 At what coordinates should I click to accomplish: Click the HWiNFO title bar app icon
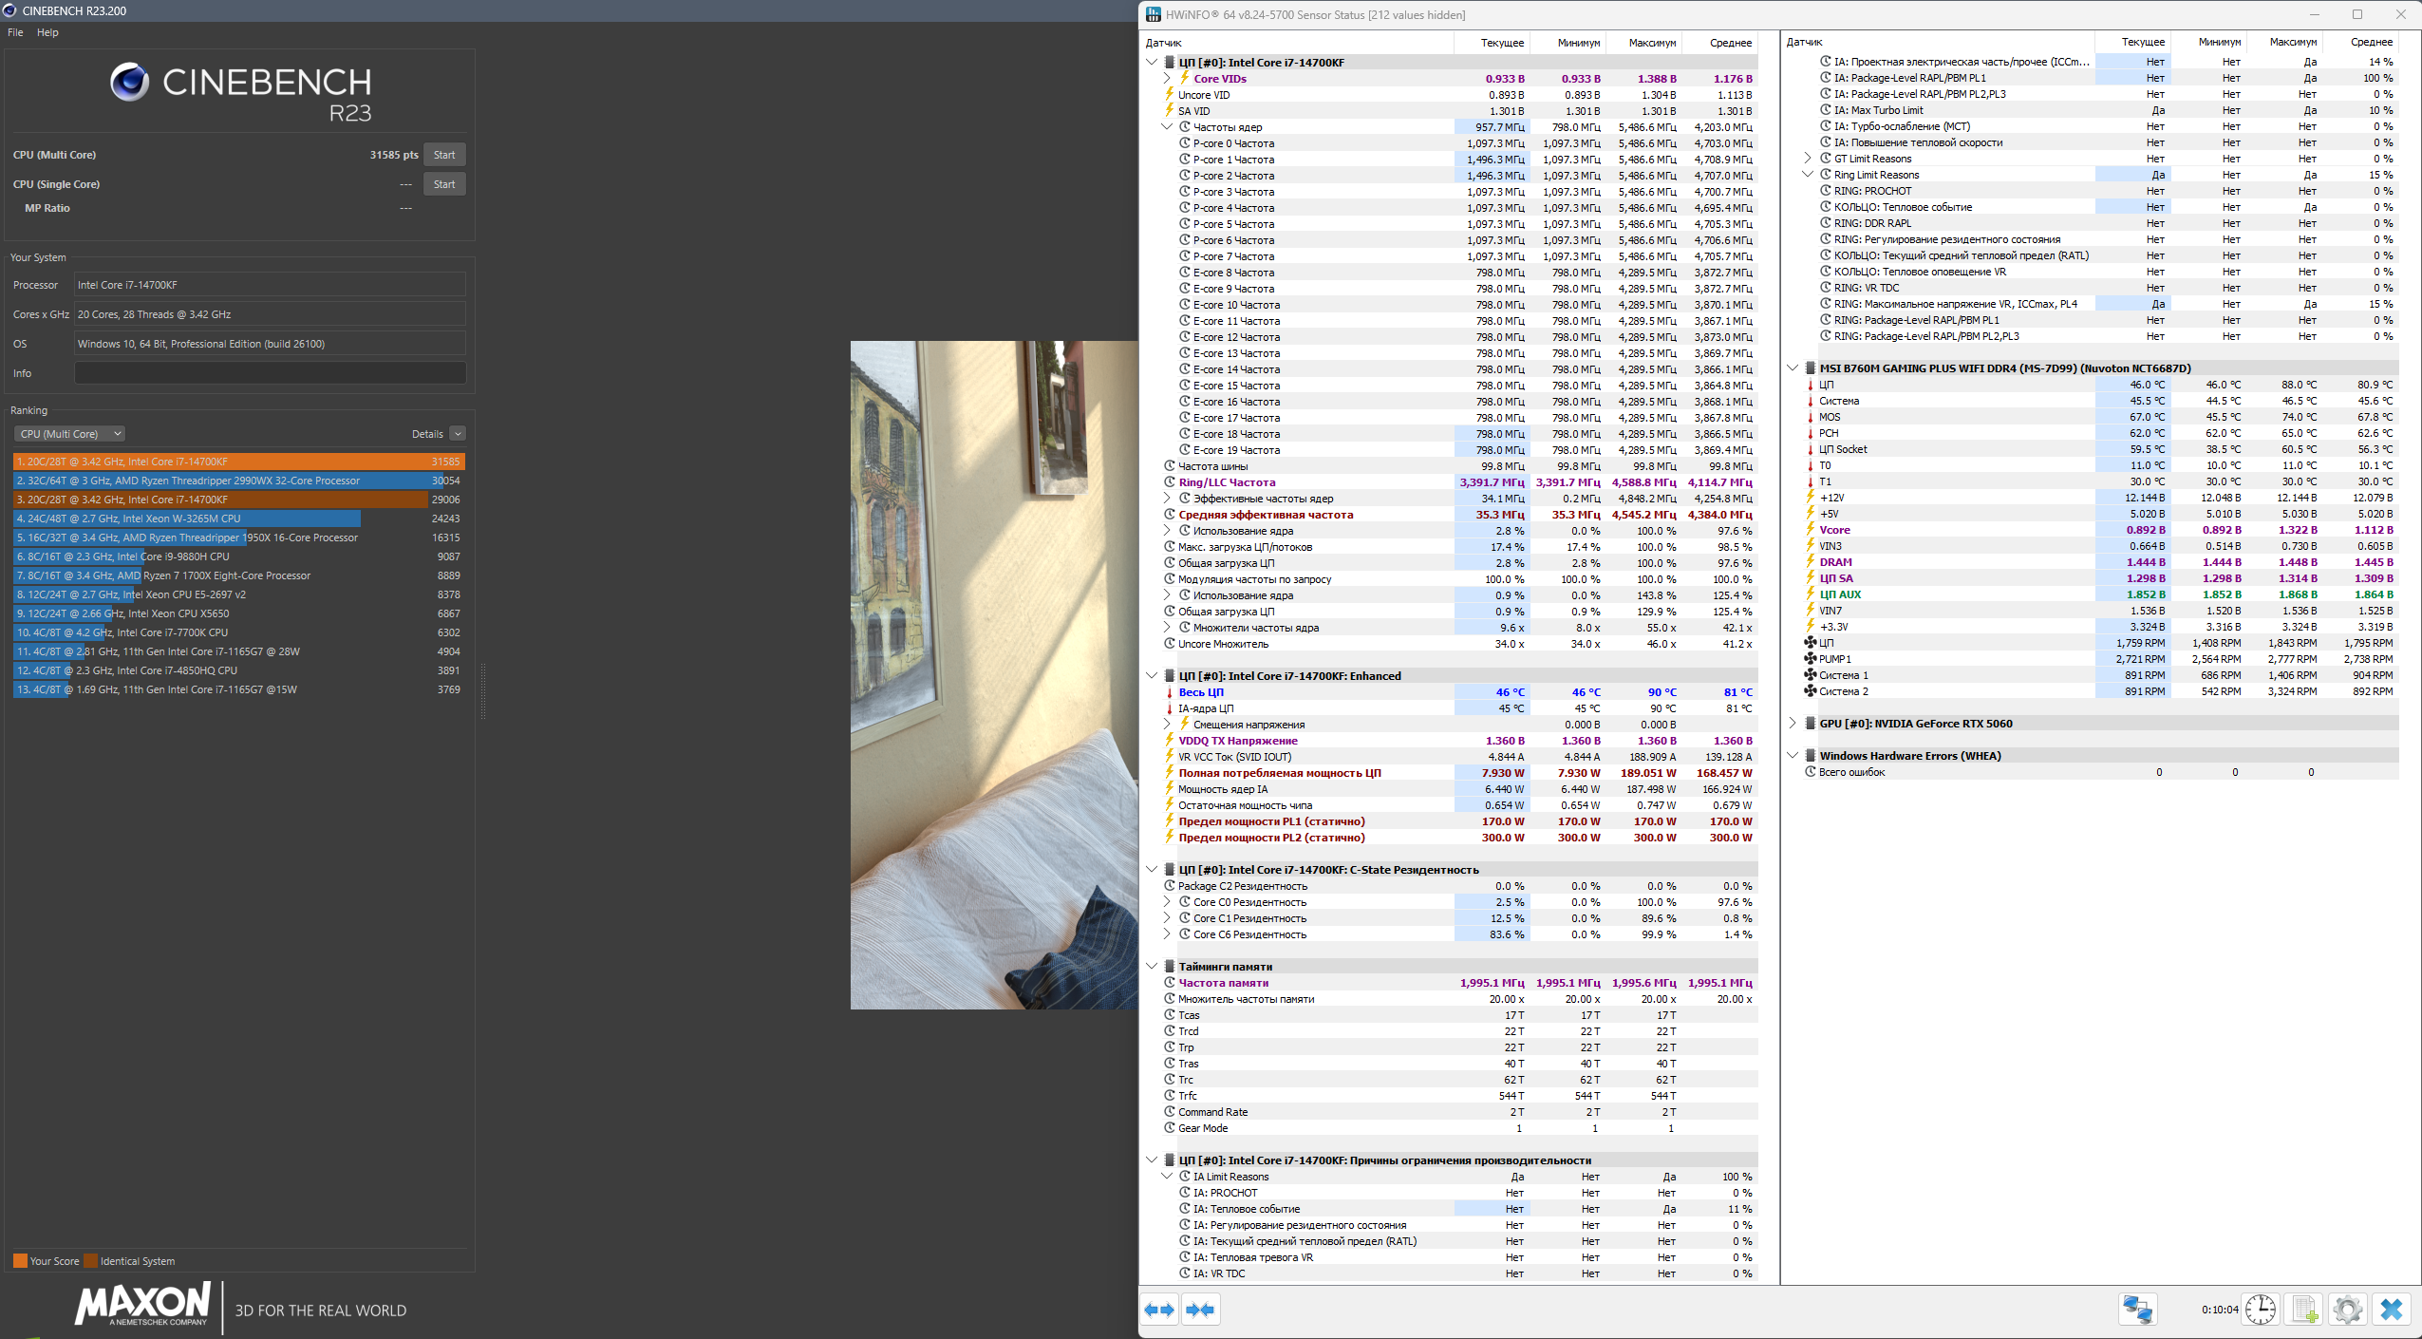[1153, 14]
